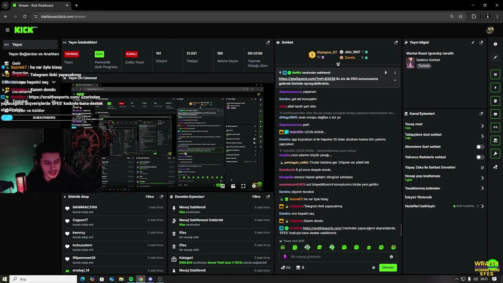Click the capture frame sidebar icon
Image resolution: width=503 pixels, height=283 pixels.
click(496, 74)
